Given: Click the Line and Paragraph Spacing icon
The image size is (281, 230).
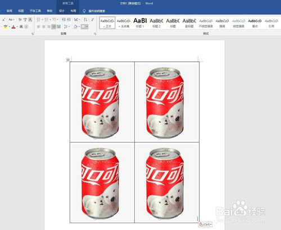Looking at the screenshot, I should point(66,27).
